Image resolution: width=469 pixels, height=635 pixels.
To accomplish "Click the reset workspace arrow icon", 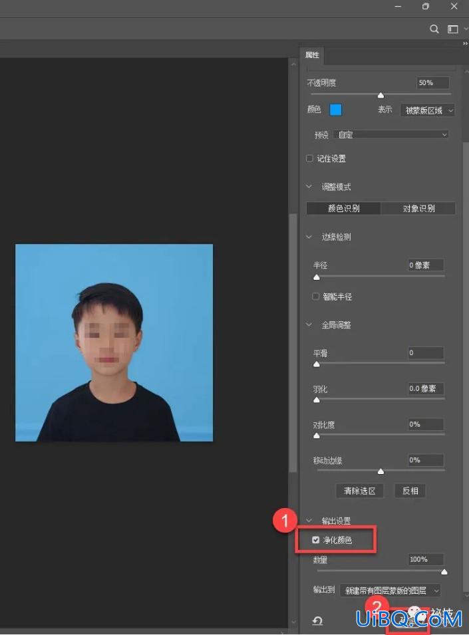I will click(x=317, y=620).
